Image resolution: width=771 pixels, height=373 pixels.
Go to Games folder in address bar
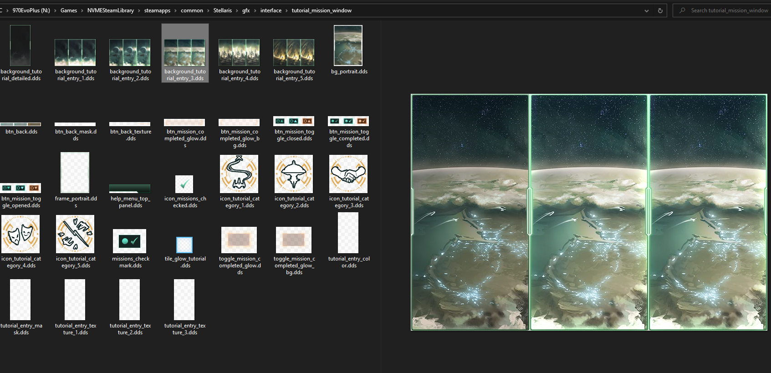coord(69,10)
